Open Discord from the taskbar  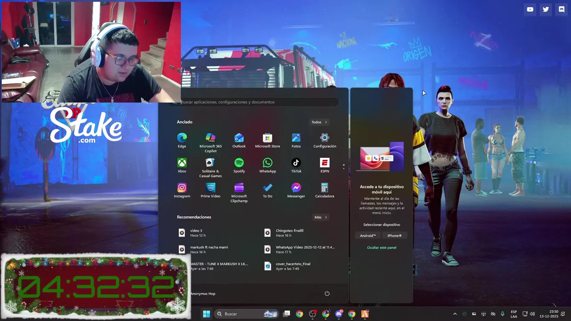click(x=339, y=314)
